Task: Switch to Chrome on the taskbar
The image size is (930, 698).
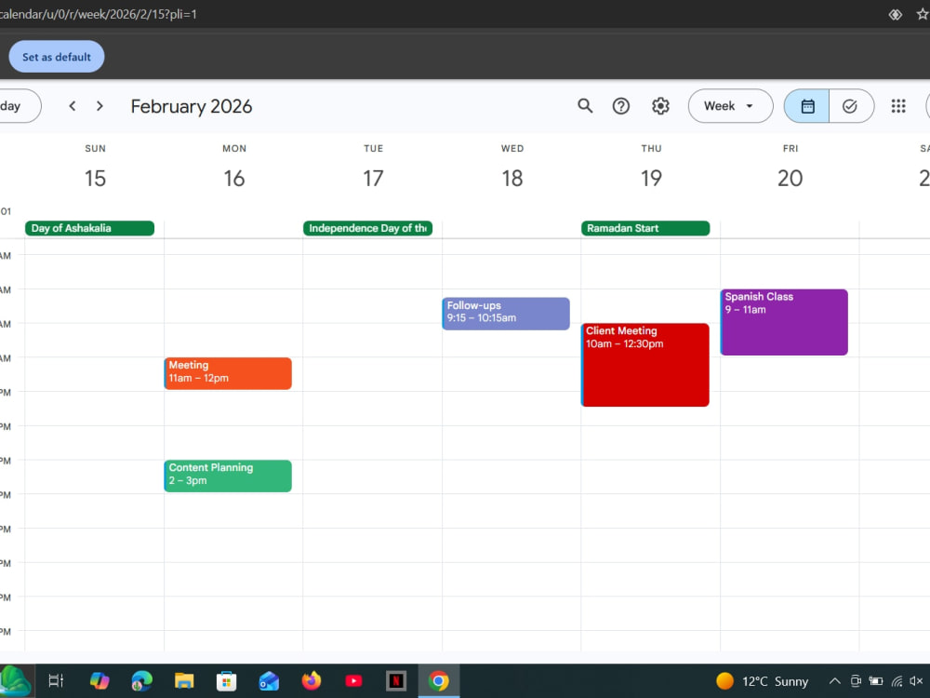Action: (x=439, y=681)
